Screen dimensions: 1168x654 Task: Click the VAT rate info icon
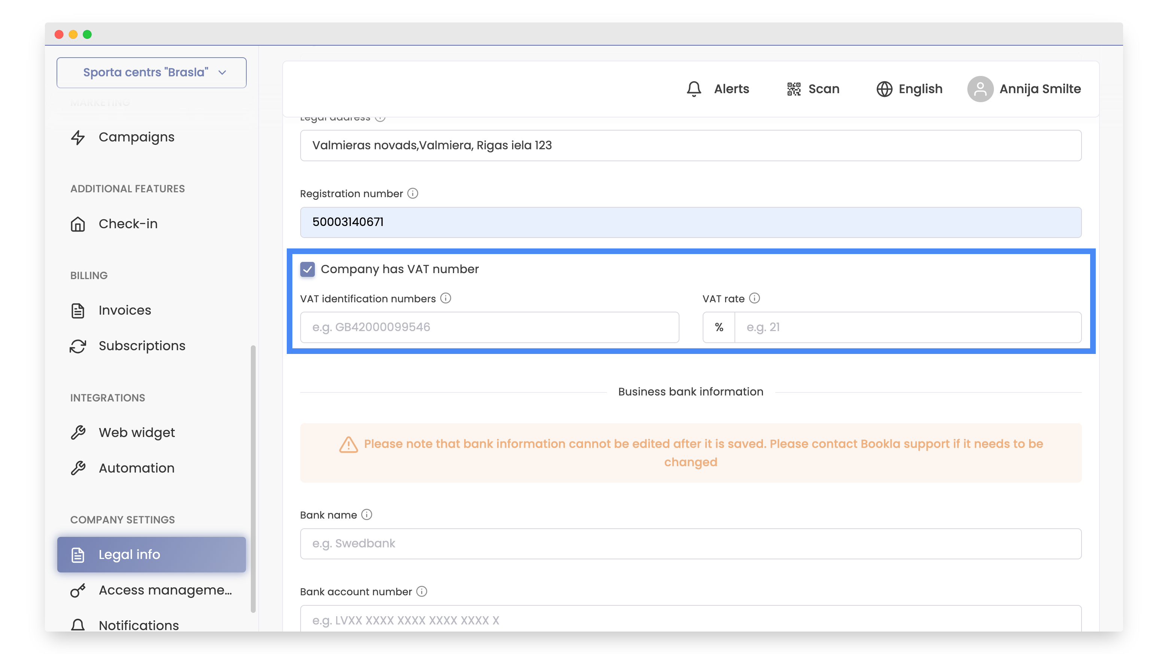point(754,298)
